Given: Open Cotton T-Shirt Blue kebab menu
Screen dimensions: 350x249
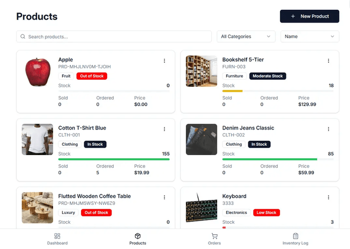Looking at the screenshot, I should coord(165,129).
